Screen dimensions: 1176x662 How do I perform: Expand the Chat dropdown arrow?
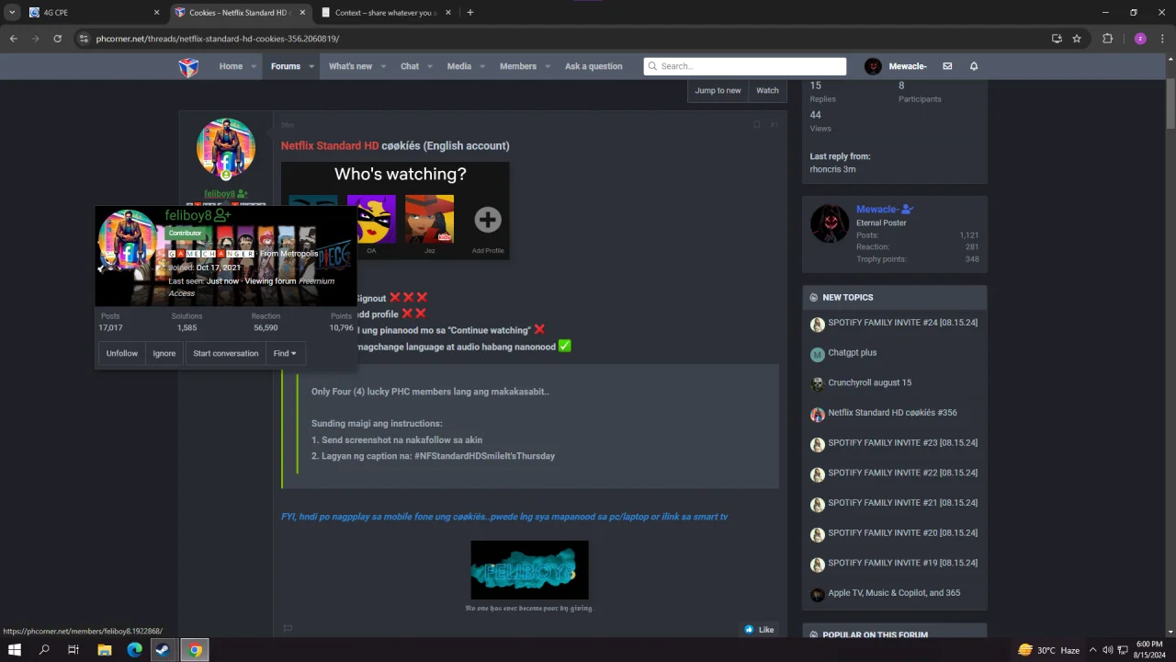point(430,66)
